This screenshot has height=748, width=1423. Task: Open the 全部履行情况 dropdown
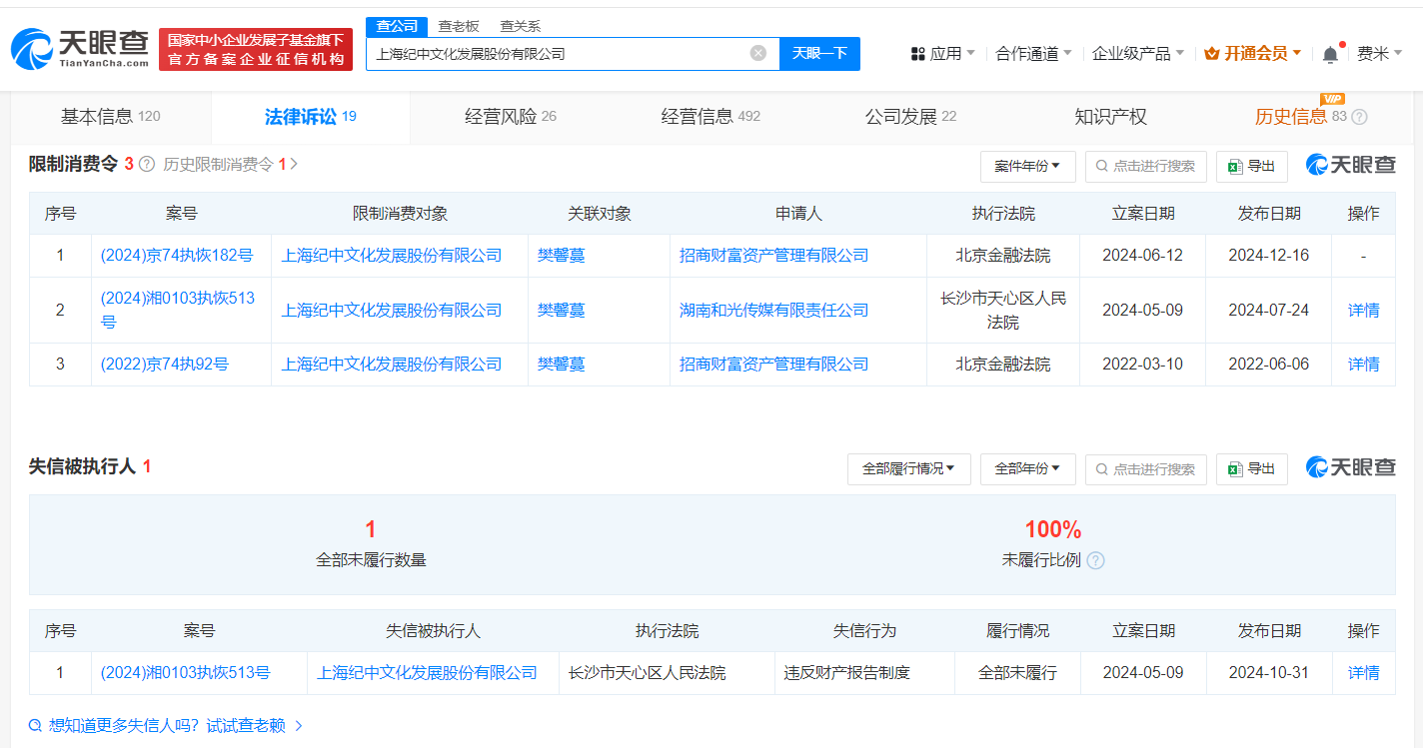[908, 469]
